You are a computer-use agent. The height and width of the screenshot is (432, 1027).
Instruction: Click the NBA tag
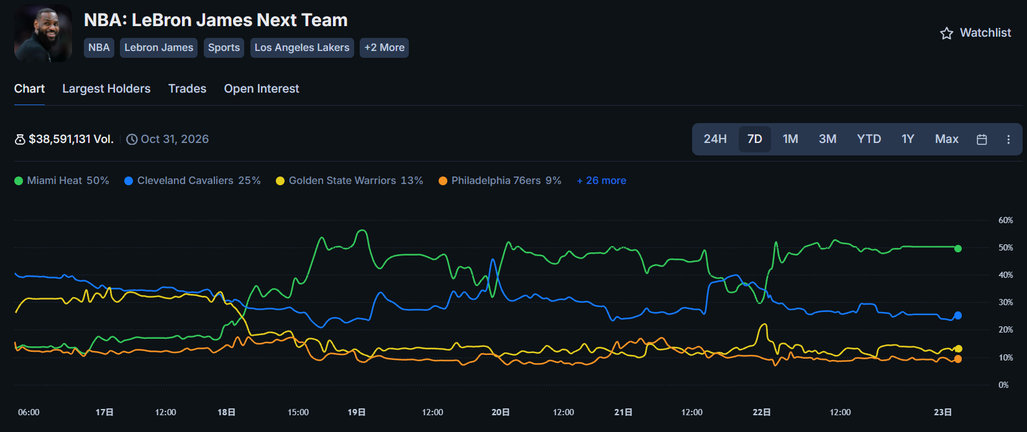pos(99,48)
